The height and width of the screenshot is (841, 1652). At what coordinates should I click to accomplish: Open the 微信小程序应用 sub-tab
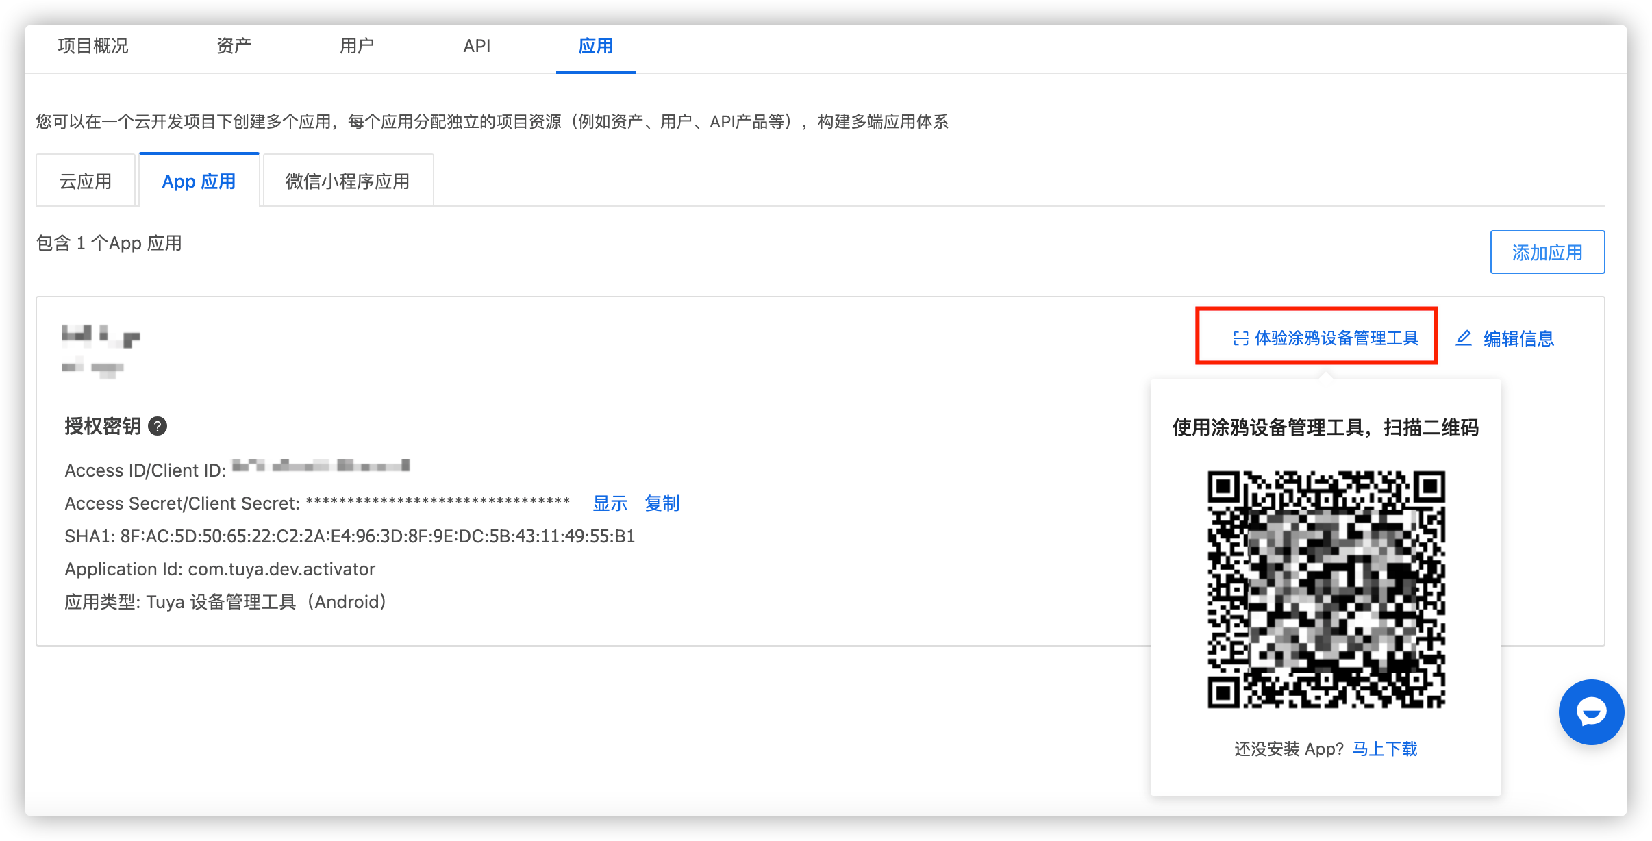coord(348,181)
